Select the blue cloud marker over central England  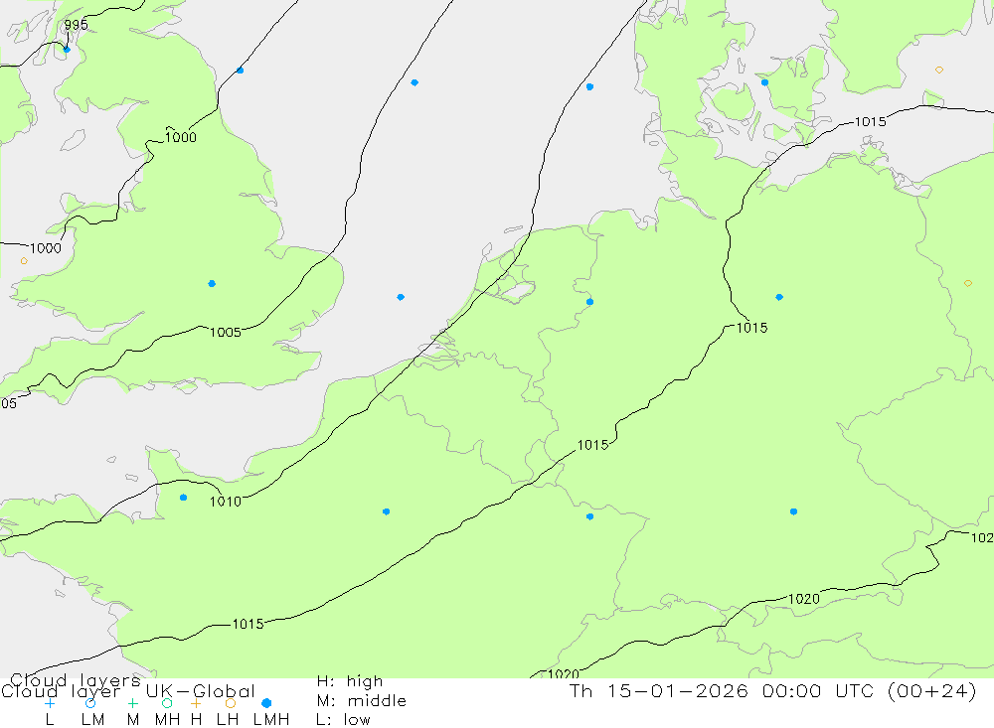[212, 284]
